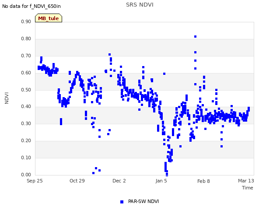Click the Time x-axis title

pyautogui.click(x=248, y=188)
